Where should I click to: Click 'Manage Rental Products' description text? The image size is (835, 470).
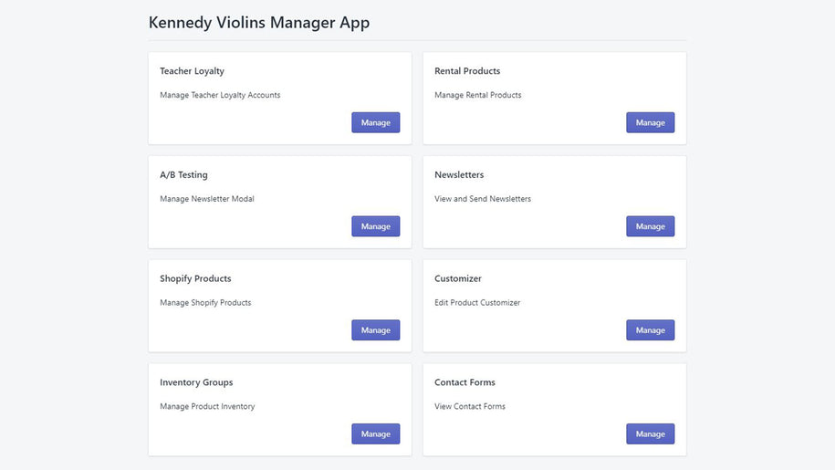coord(477,95)
